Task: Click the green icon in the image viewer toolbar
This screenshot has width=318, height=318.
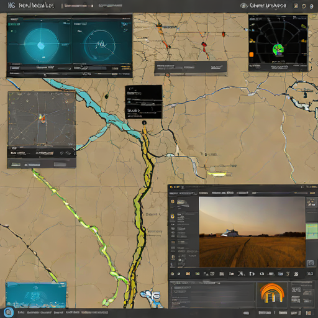Action: point(198,274)
